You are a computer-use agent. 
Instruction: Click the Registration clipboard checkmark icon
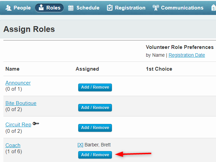click(110, 7)
